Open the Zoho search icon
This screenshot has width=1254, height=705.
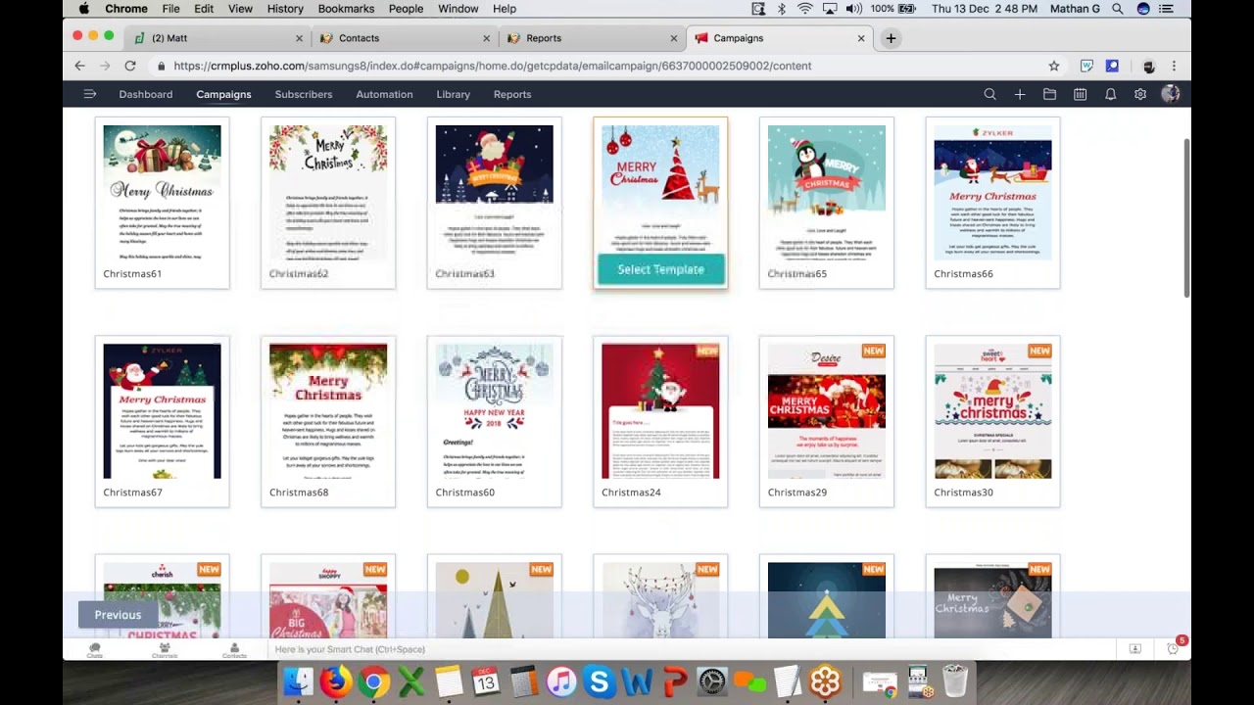[x=989, y=94]
